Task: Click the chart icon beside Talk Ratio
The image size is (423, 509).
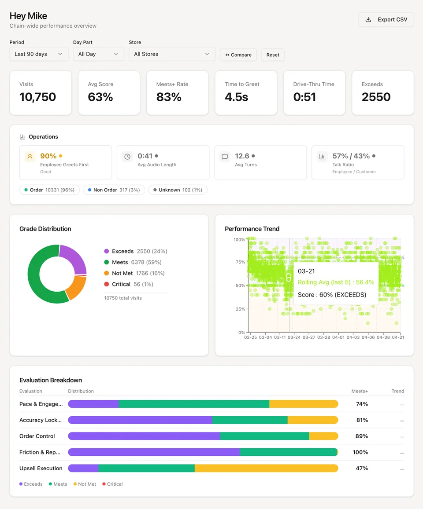Action: pyautogui.click(x=322, y=157)
